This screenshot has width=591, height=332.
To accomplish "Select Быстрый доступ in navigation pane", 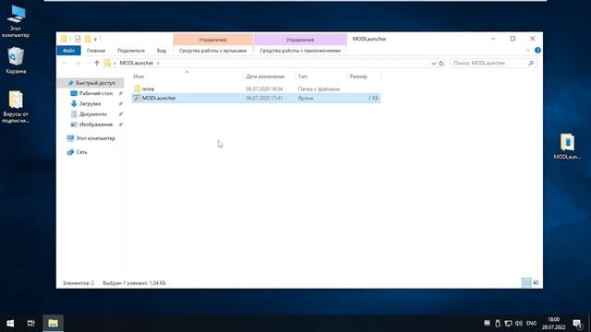I will click(x=91, y=83).
